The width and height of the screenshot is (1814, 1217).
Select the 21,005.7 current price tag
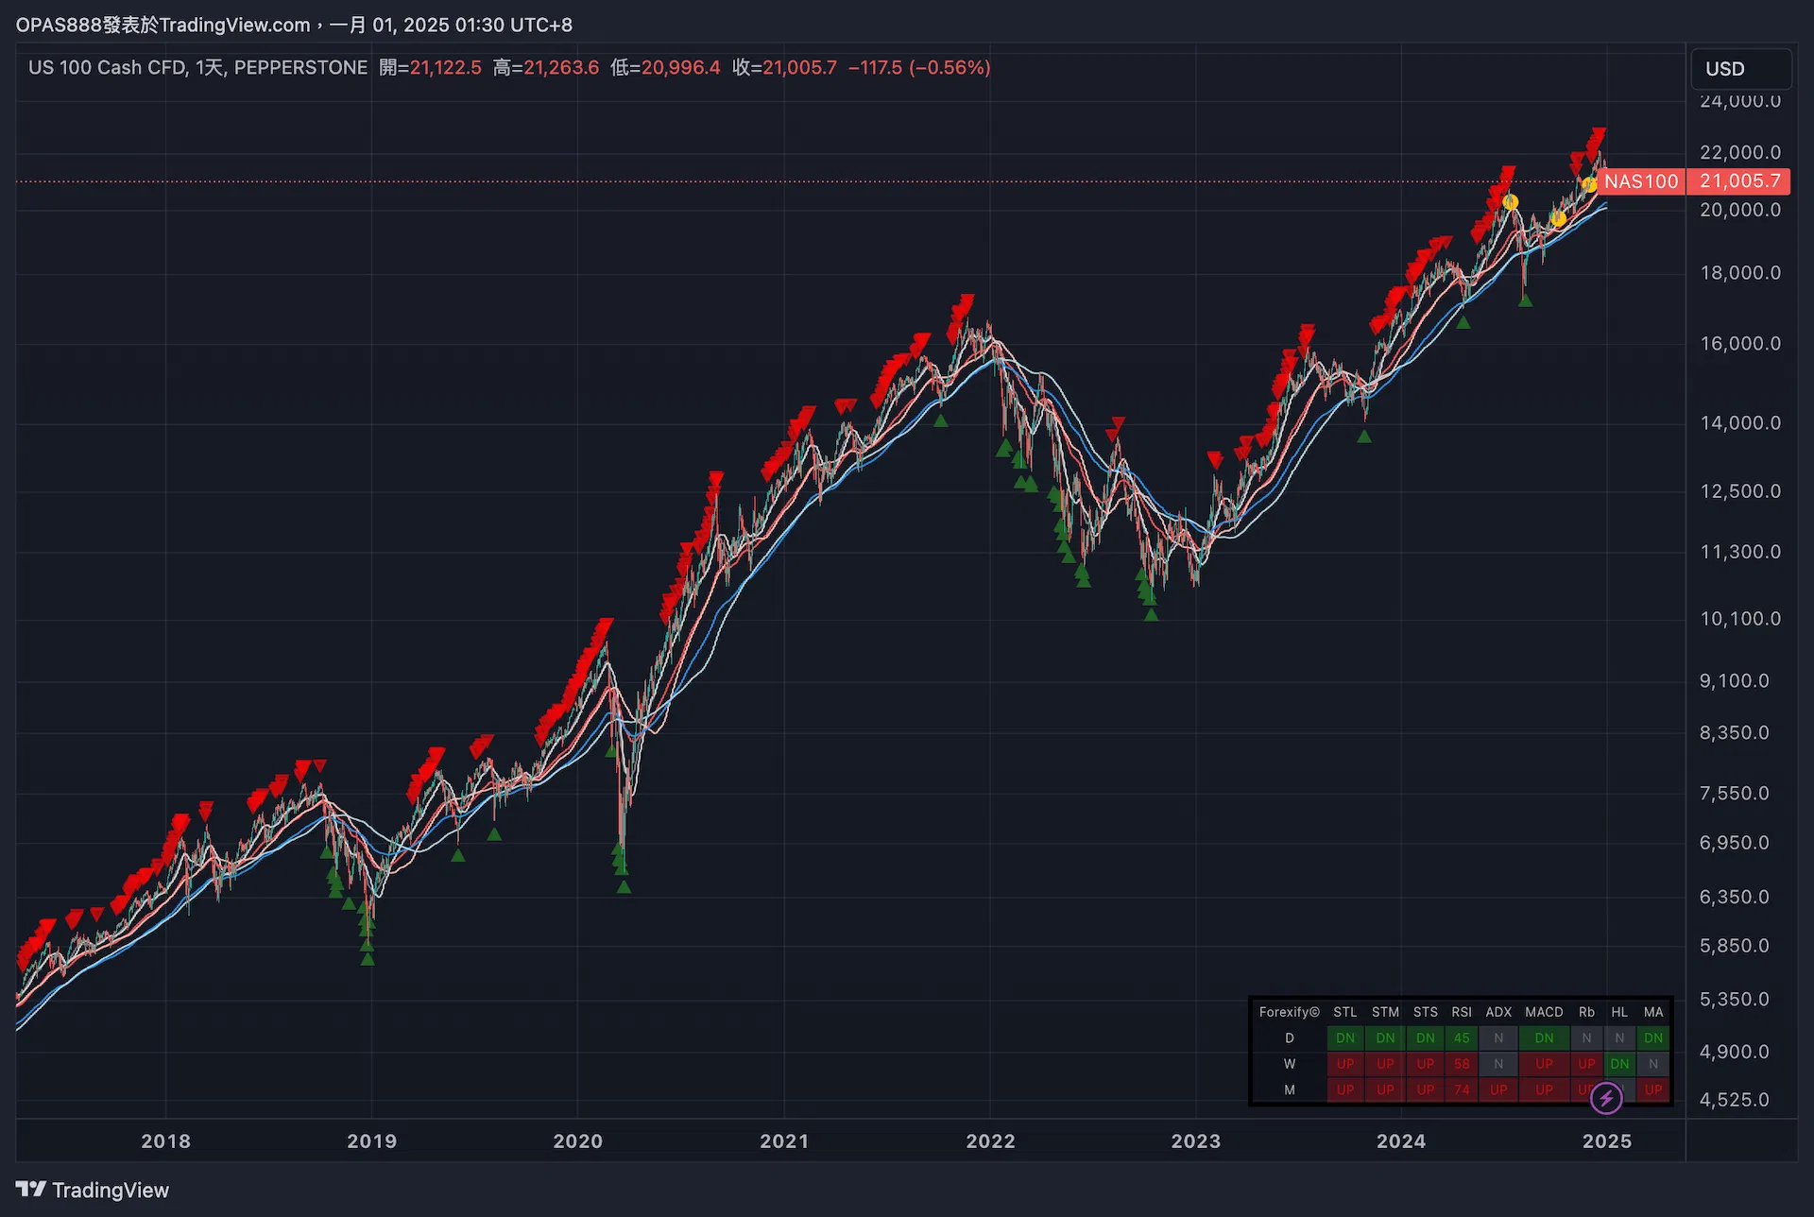[x=1738, y=181]
